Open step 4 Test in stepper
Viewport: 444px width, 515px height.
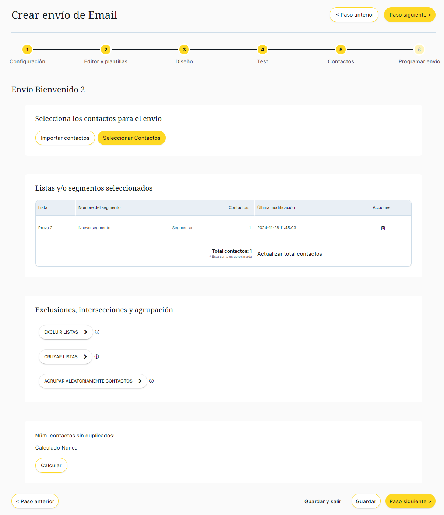pos(262,50)
